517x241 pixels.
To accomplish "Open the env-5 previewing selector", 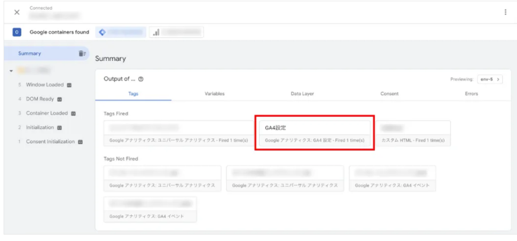I will pyautogui.click(x=490, y=79).
